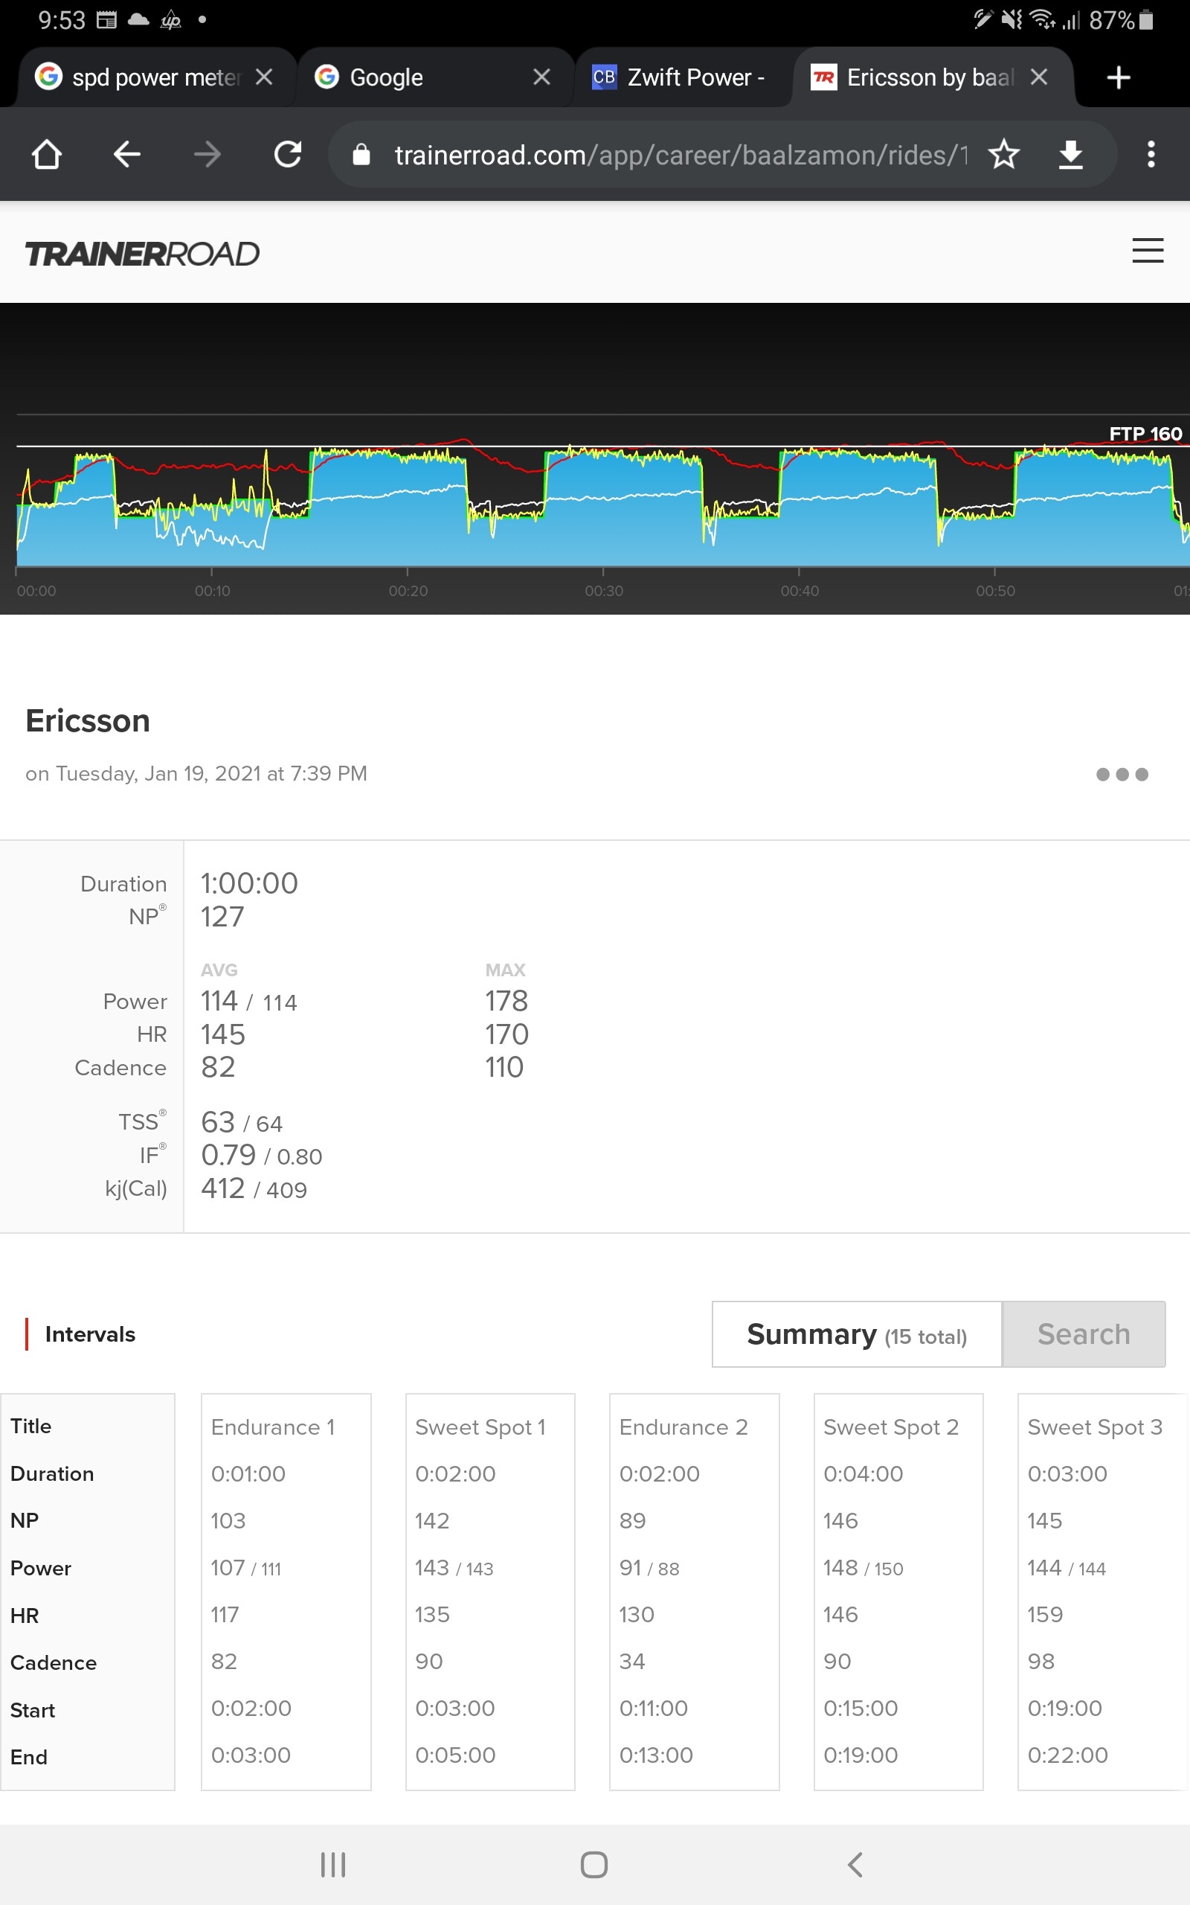This screenshot has width=1190, height=1905.
Task: Select the Sweet Spot 3 interval card
Action: pos(1103,1592)
